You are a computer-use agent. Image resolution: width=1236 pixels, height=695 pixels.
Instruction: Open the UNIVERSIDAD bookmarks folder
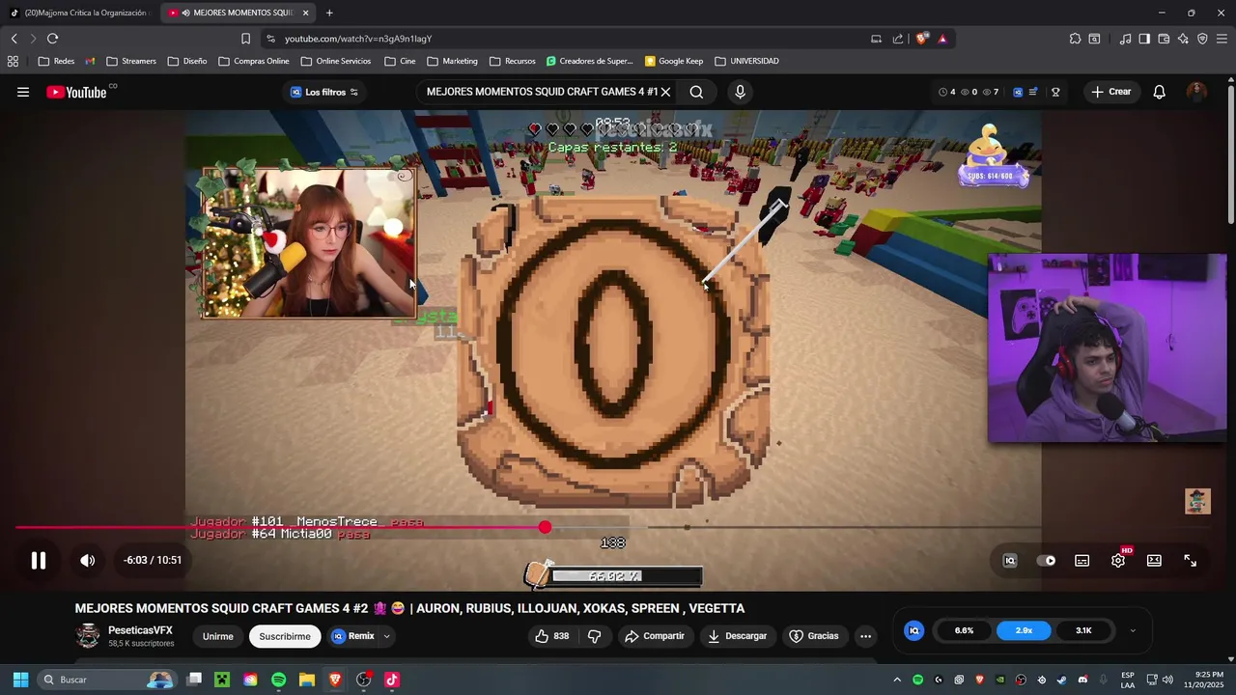click(746, 61)
